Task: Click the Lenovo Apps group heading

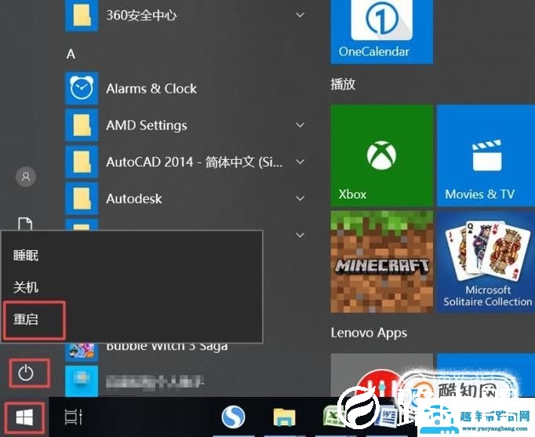Action: 369,333
